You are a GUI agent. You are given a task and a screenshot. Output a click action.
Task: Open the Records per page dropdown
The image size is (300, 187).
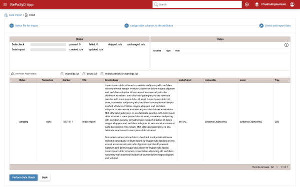tap(274, 167)
